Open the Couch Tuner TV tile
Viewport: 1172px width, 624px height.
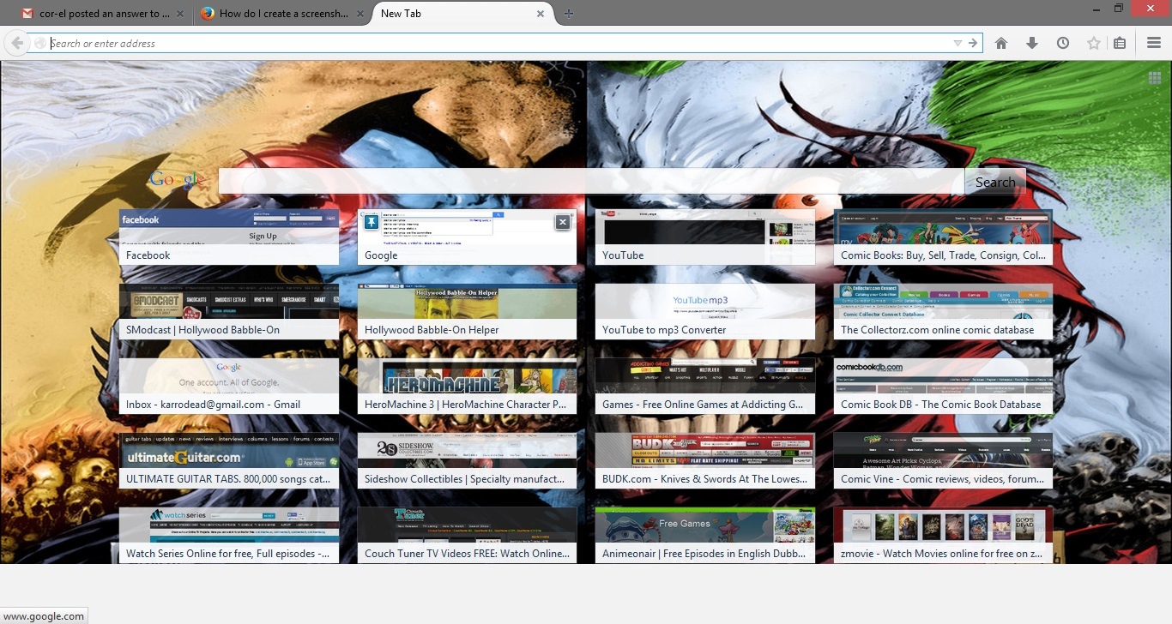468,535
